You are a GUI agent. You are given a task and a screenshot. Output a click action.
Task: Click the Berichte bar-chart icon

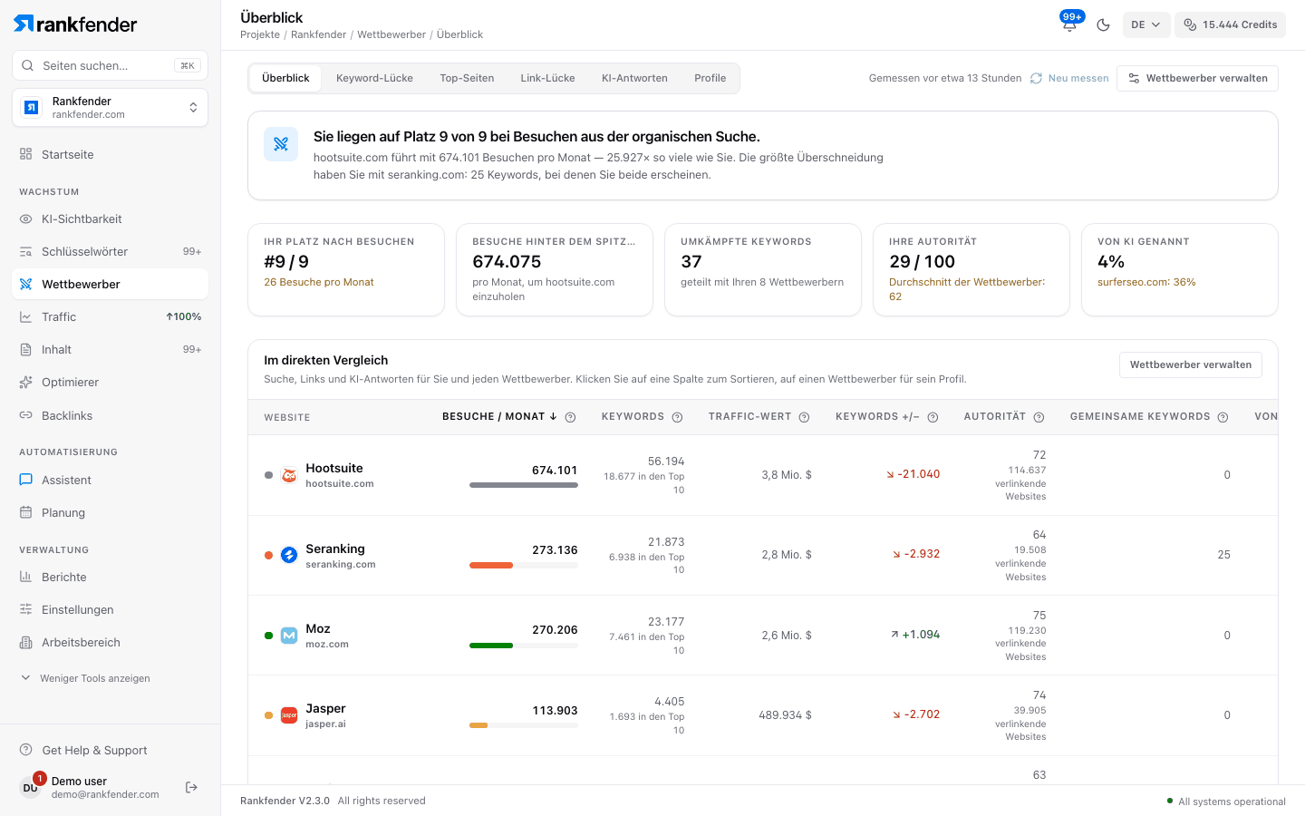[x=25, y=577]
